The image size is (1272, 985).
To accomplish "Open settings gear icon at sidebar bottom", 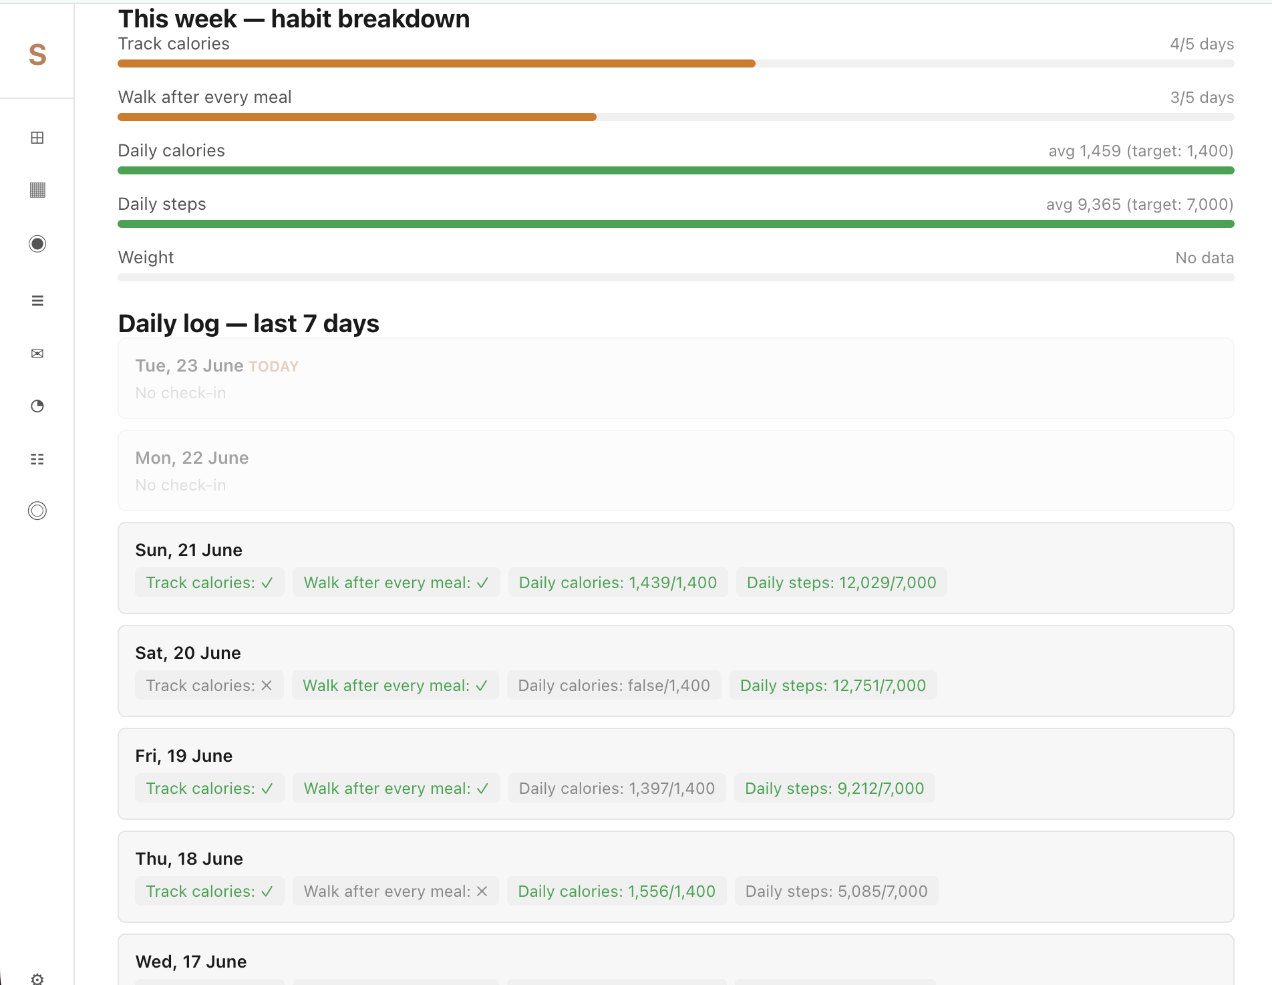I will (x=37, y=978).
